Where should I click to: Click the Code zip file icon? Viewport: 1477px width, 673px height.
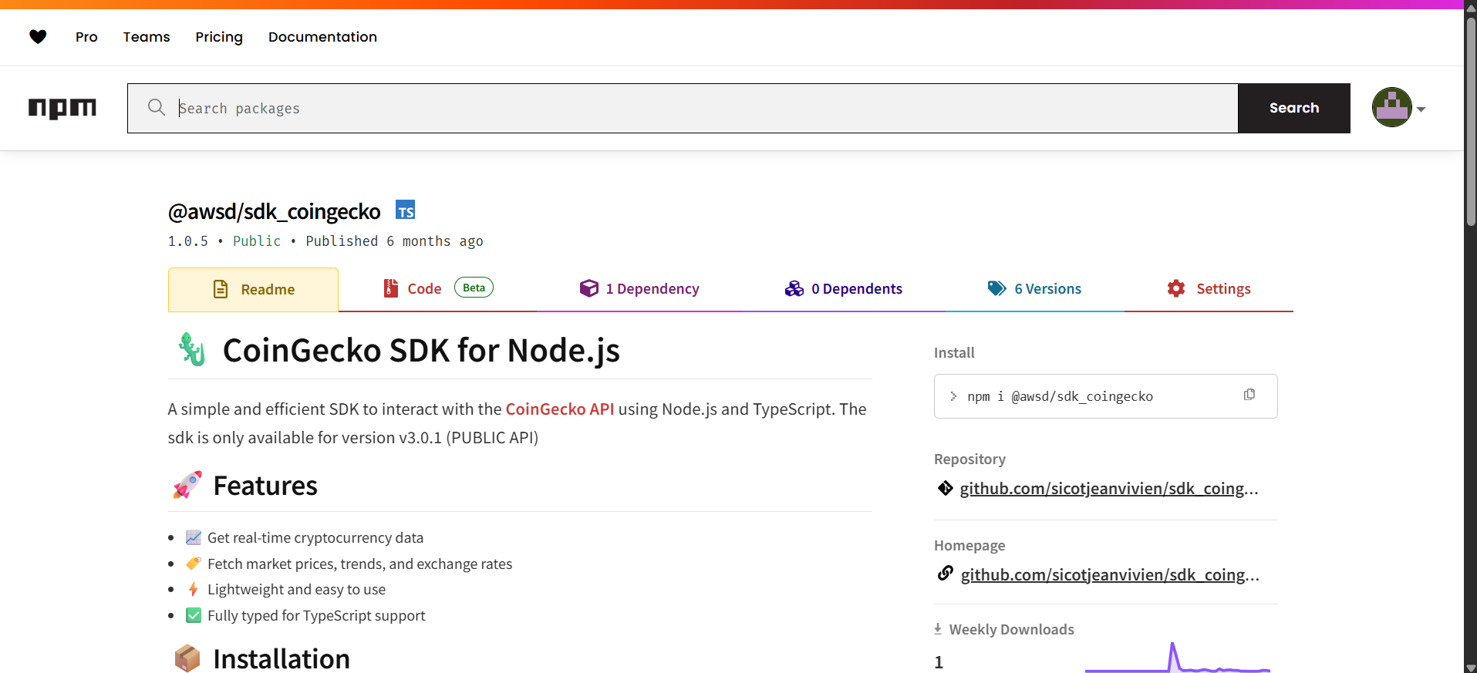[391, 288]
